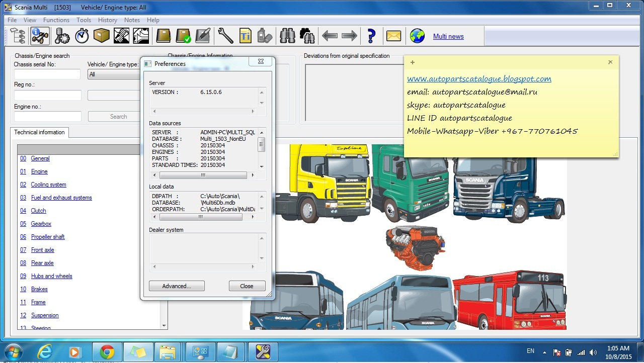Image resolution: width=644 pixels, height=363 pixels.
Task: Open the Hubs and wheels link
Action: 52,276
